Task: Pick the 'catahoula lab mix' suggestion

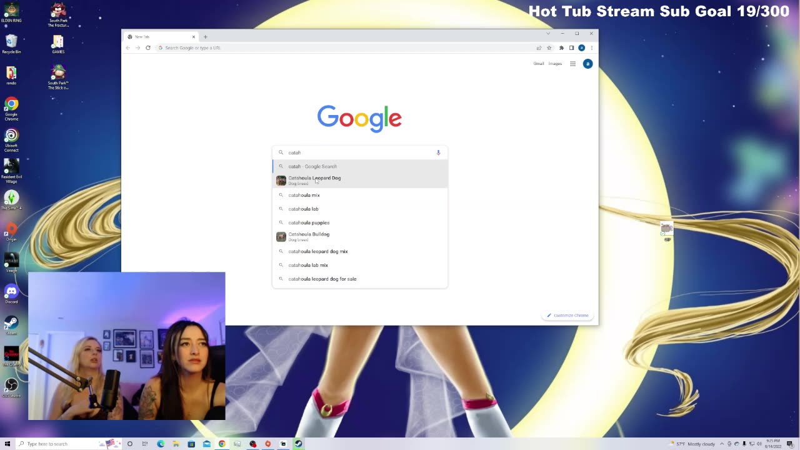Action: [360, 265]
